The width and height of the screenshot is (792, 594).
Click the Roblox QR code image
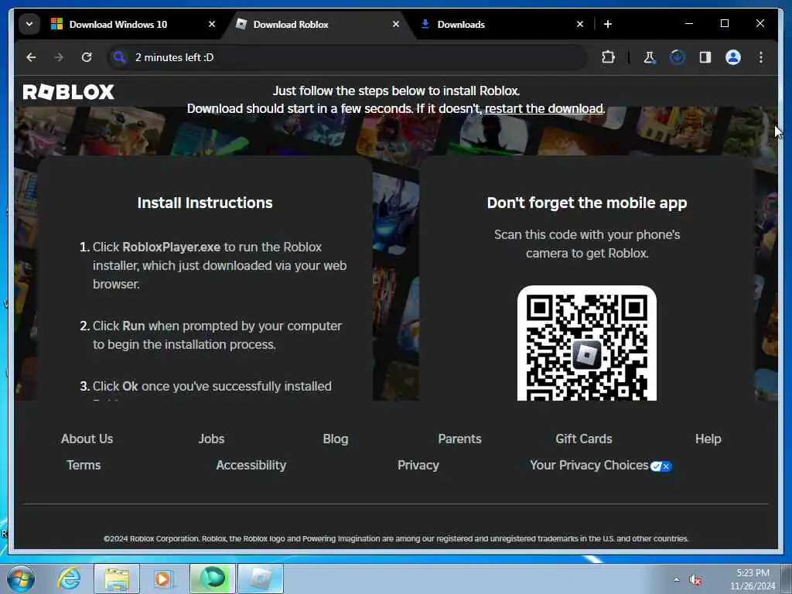(586, 343)
